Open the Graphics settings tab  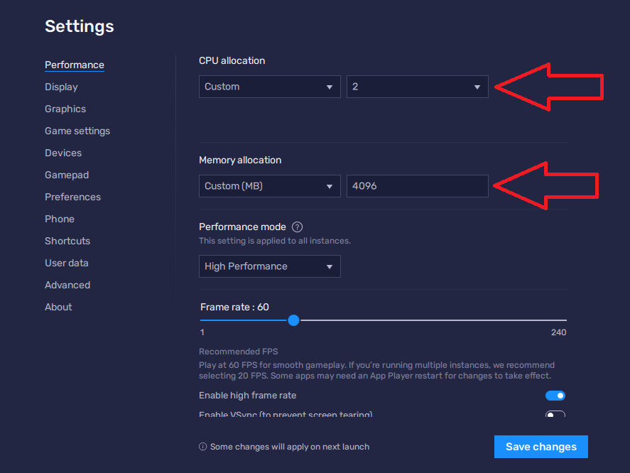tap(65, 109)
